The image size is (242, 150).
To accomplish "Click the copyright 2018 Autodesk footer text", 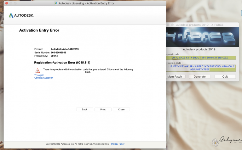I will [x=78, y=144].
